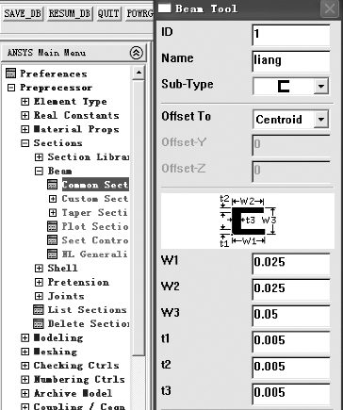Image resolution: width=343 pixels, height=410 pixels.
Task: Click the POWRGRPH toolbar button
Action: [x=139, y=14]
